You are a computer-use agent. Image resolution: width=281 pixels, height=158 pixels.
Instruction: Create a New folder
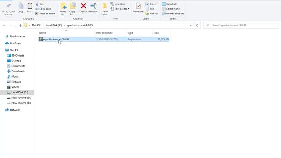click(x=105, y=9)
